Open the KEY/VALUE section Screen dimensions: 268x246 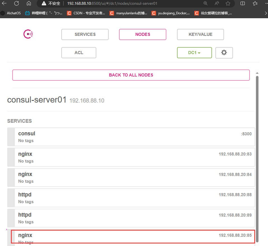200,34
